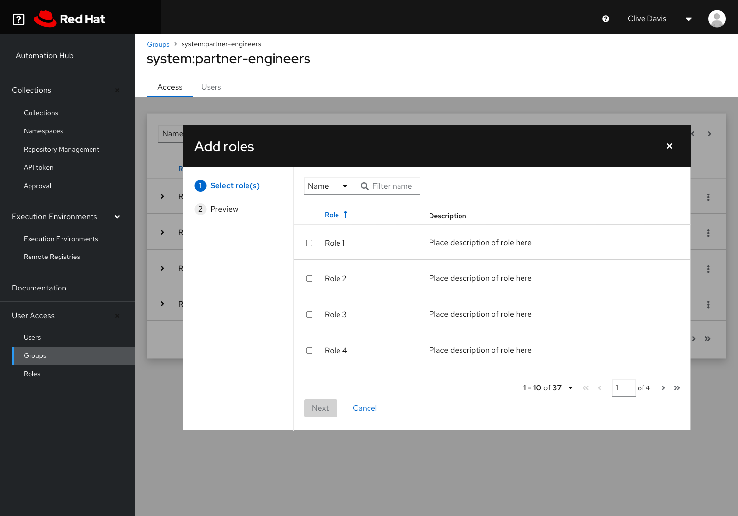
Task: Click next page arrow in background top pagination
Action: click(709, 134)
